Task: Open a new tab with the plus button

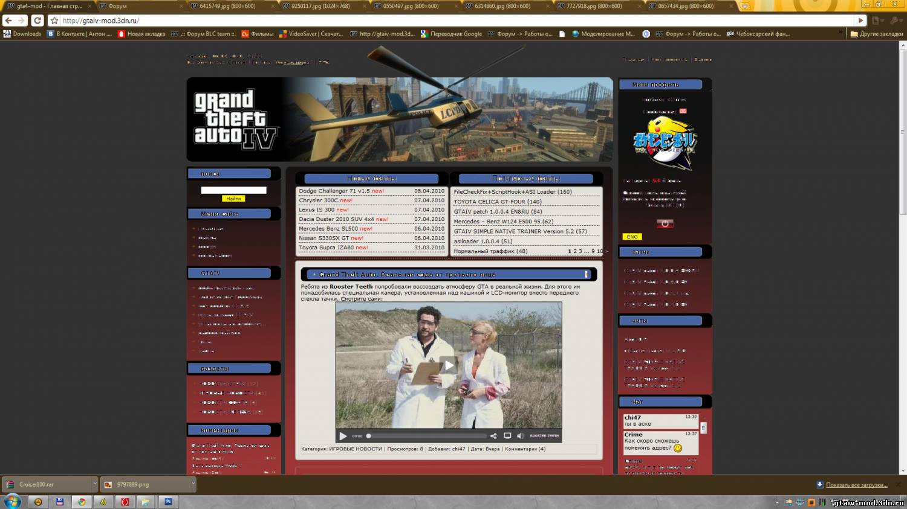Action: [x=745, y=6]
